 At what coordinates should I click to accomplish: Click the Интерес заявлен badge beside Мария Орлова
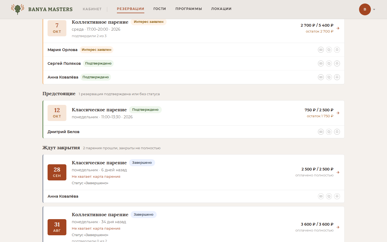click(96, 50)
